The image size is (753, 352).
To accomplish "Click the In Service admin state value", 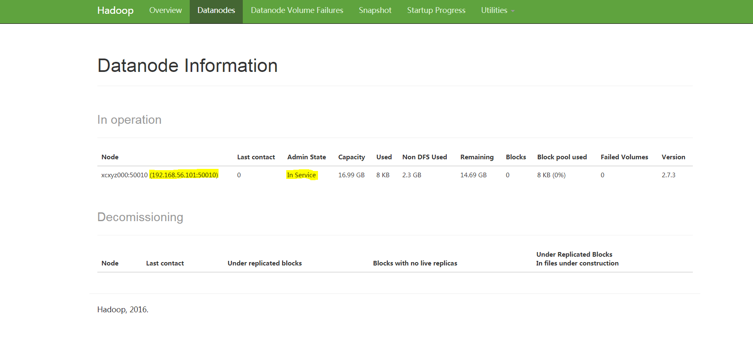I will 302,175.
